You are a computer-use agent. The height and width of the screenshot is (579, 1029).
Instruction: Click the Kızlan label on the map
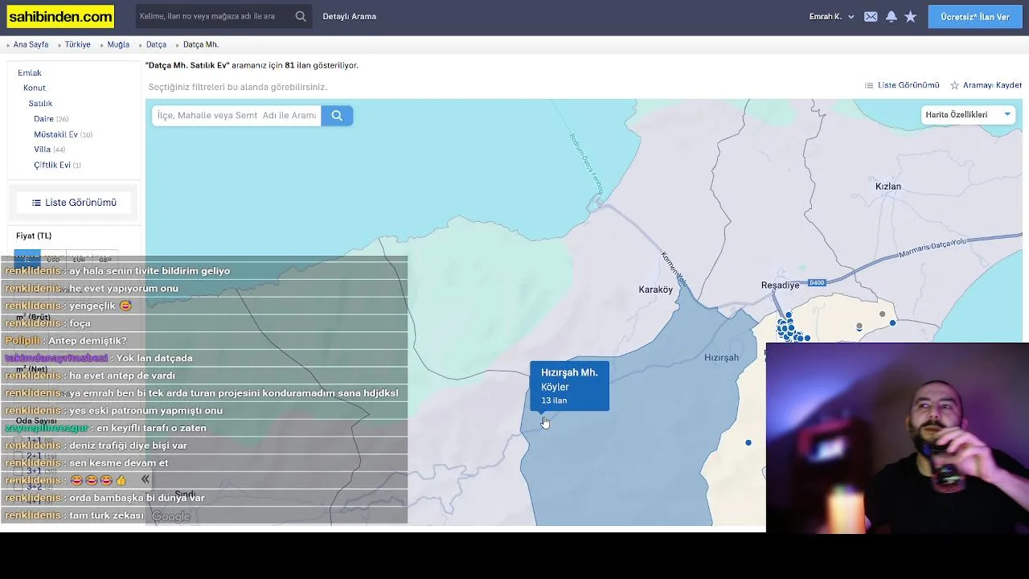(x=888, y=187)
